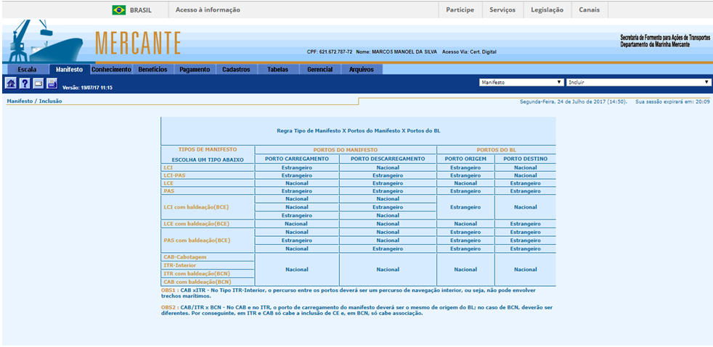Expand the Manifesto dropdown
Image resolution: width=713 pixels, height=347 pixels.
[x=521, y=83]
